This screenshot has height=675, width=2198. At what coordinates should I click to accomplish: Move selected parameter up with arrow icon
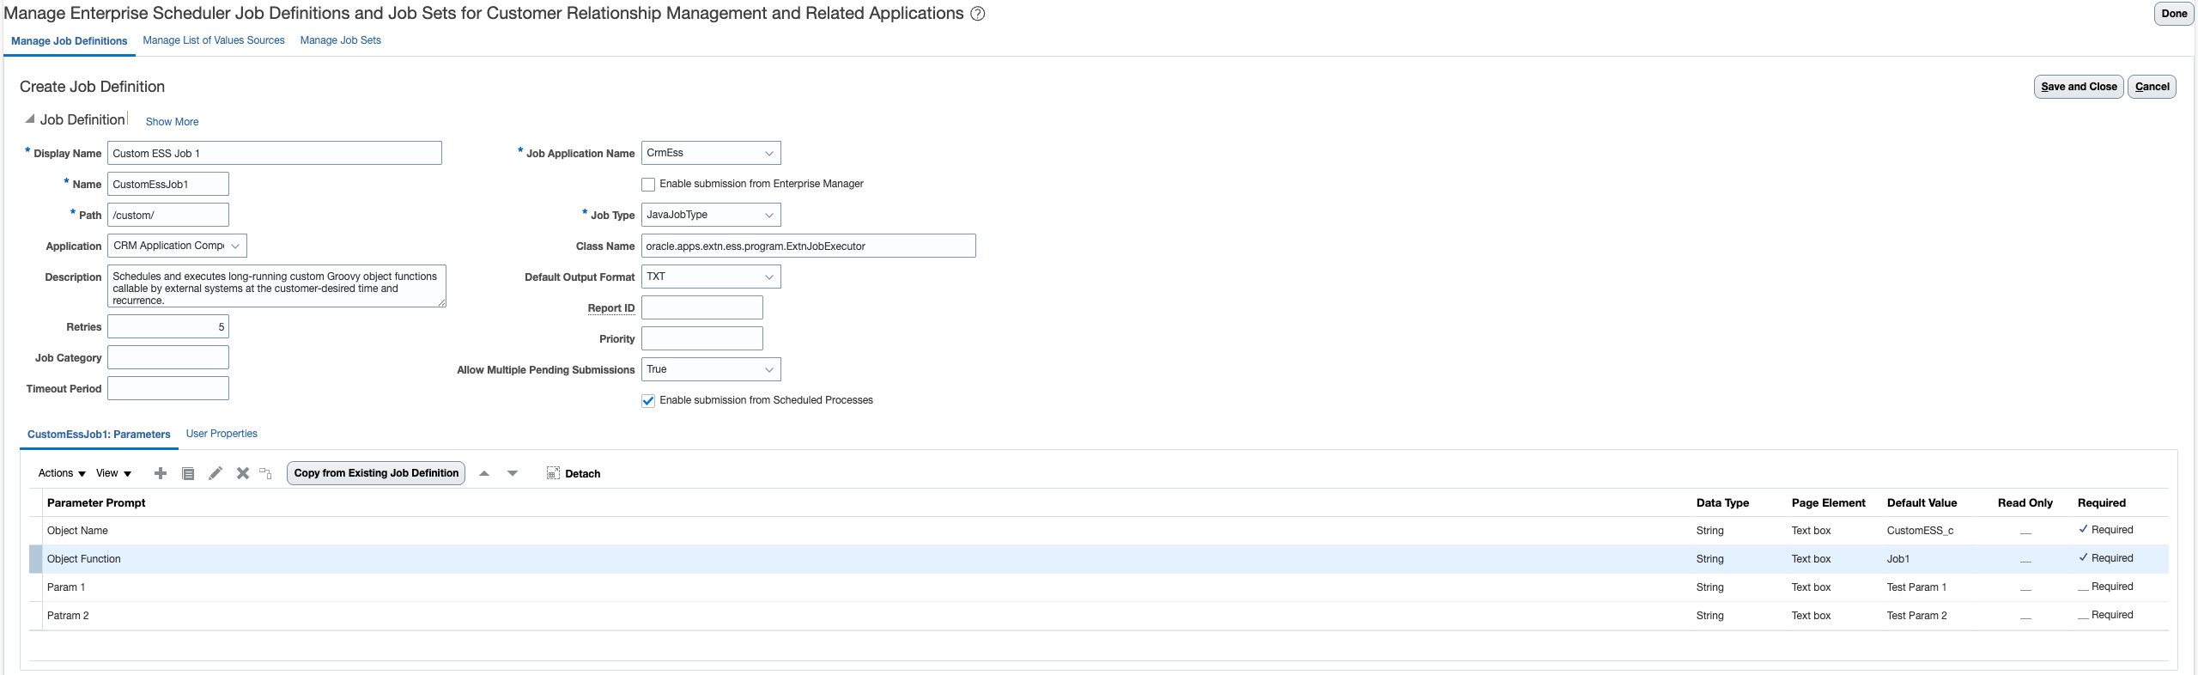coord(484,473)
